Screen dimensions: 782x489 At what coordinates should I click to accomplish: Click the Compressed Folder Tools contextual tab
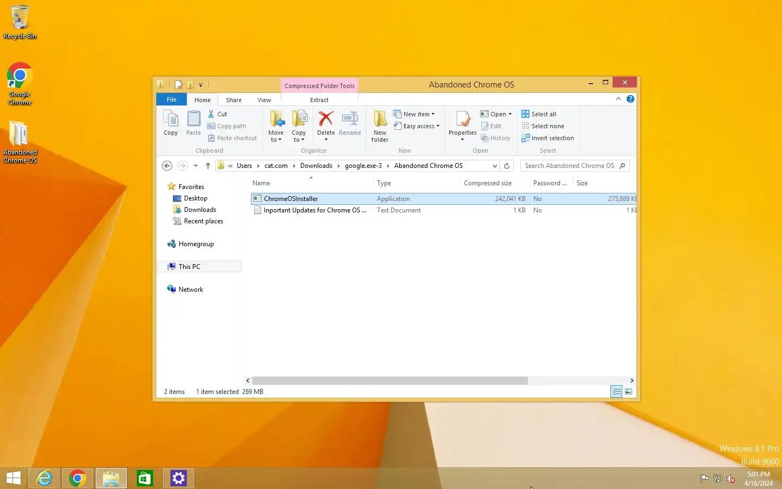319,86
